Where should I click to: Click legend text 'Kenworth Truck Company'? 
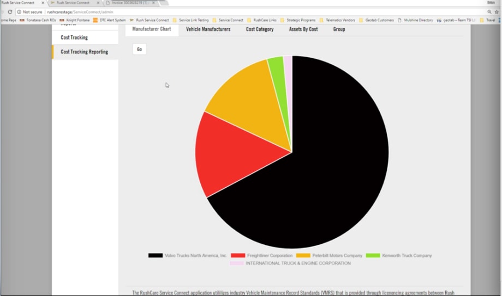pyautogui.click(x=407, y=255)
